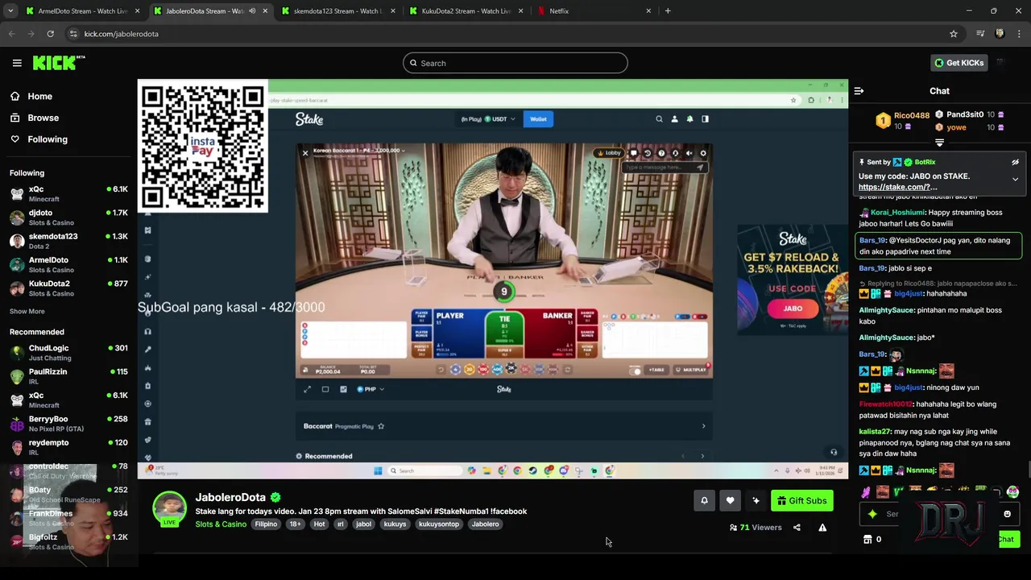1031x580 pixels.
Task: Click the Instapay QR code
Action: (x=203, y=146)
